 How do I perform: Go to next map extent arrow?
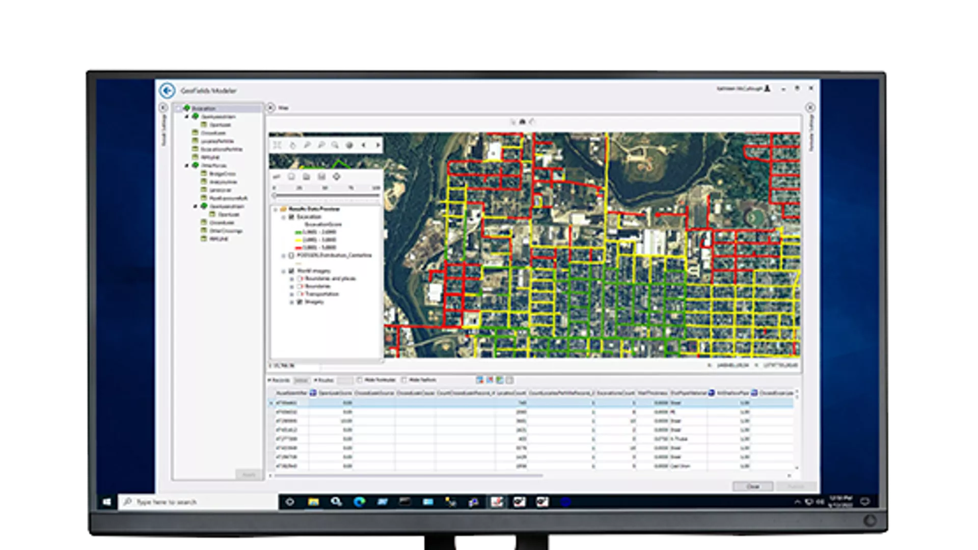(x=377, y=145)
